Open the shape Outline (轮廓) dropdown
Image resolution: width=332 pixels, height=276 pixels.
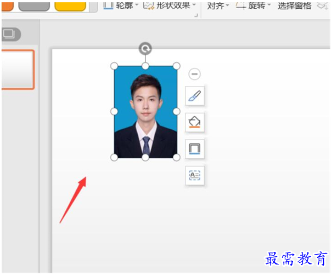point(125,5)
